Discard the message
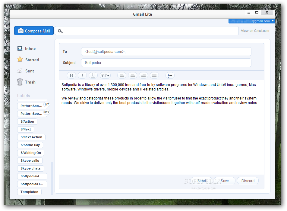This screenshot has height=211, width=287. (x=248, y=181)
